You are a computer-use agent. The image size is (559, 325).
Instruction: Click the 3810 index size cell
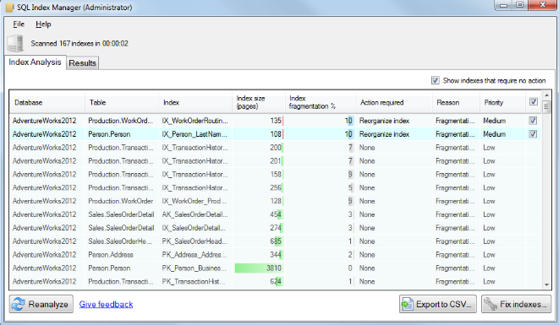[259, 268]
